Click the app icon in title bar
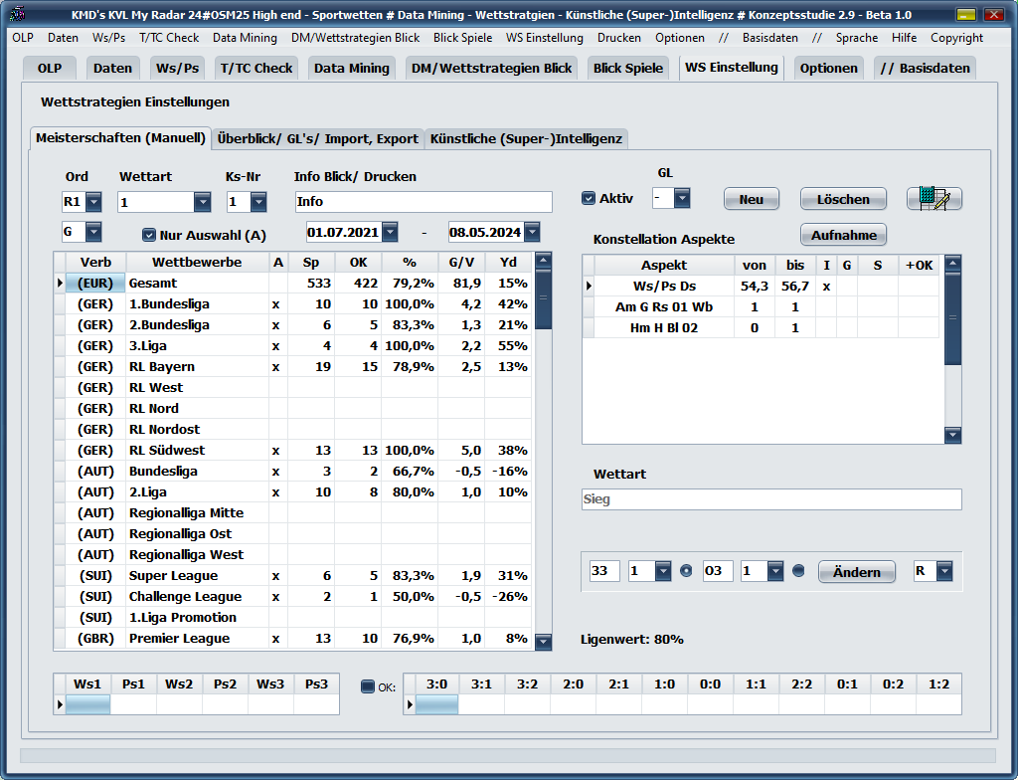This screenshot has width=1018, height=780. [x=17, y=15]
